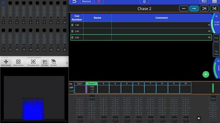Click the double arrow on the Speed dial

[x=218, y=61]
